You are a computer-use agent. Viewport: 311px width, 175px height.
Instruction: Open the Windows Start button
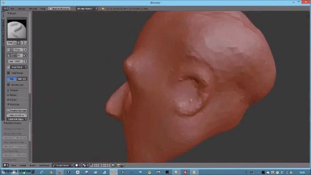tap(3, 173)
